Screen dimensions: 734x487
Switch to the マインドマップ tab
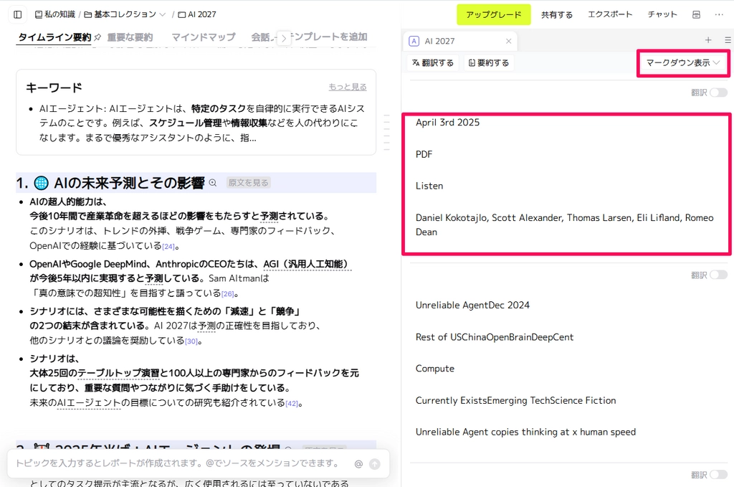[x=204, y=37]
